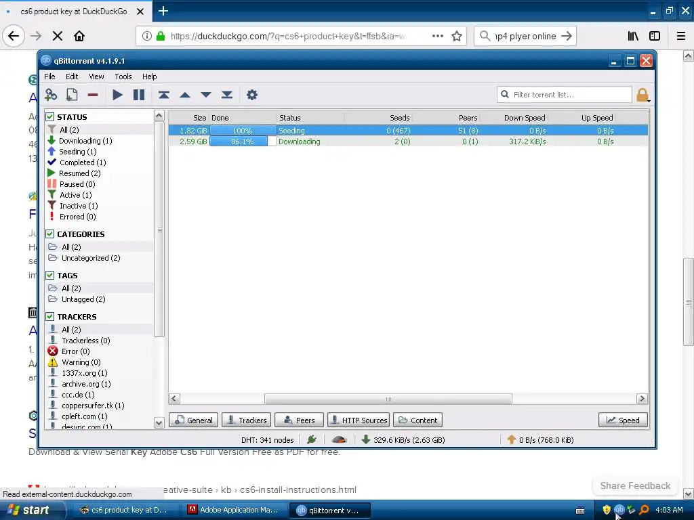Select tracker Warning (0) filter
Screen dimensions: 694x520
[x=81, y=362]
